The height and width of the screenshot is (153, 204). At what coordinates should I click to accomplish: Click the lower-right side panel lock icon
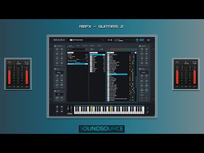point(153,98)
